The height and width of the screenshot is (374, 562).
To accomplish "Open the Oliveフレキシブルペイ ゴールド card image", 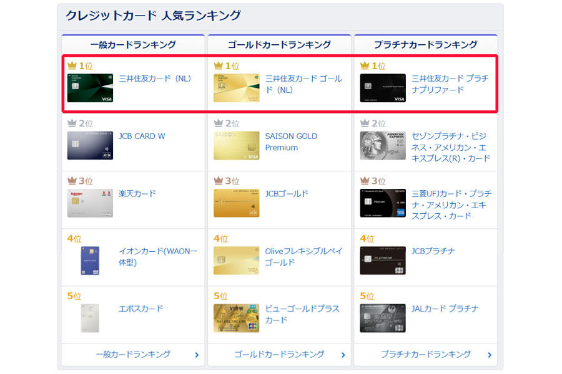I will 236,261.
